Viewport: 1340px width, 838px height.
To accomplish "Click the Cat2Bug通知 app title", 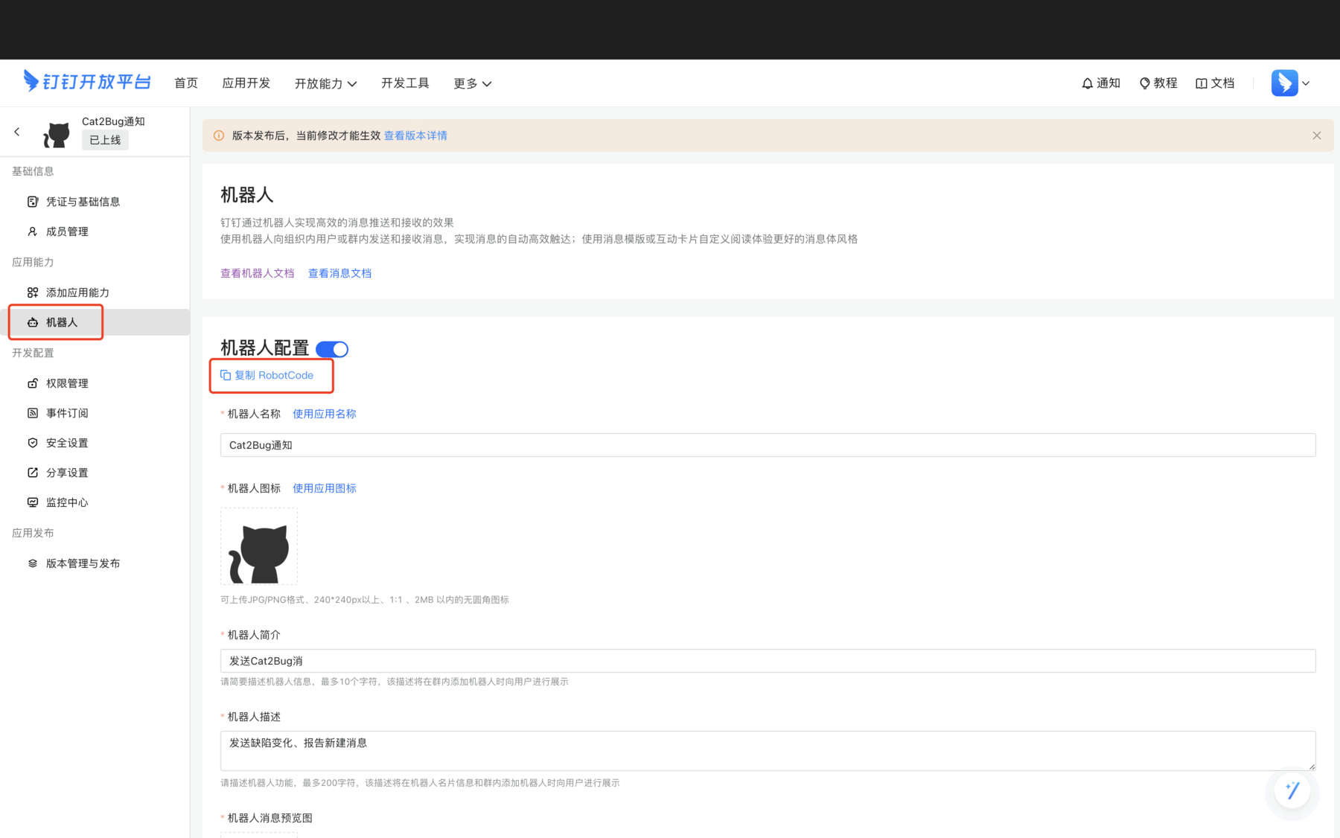I will click(x=113, y=121).
